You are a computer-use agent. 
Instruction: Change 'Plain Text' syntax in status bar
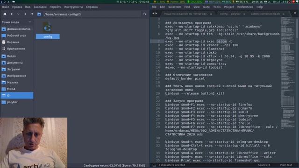(286, 165)
